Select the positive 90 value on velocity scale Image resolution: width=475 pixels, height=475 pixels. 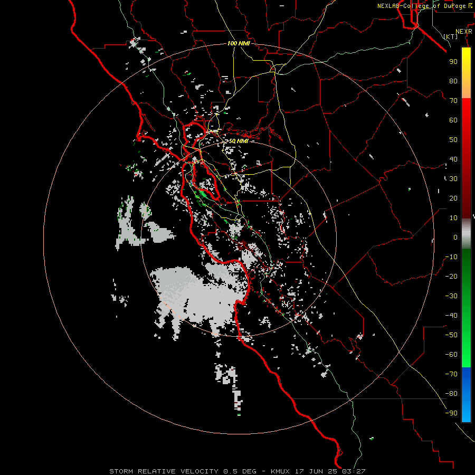453,62
